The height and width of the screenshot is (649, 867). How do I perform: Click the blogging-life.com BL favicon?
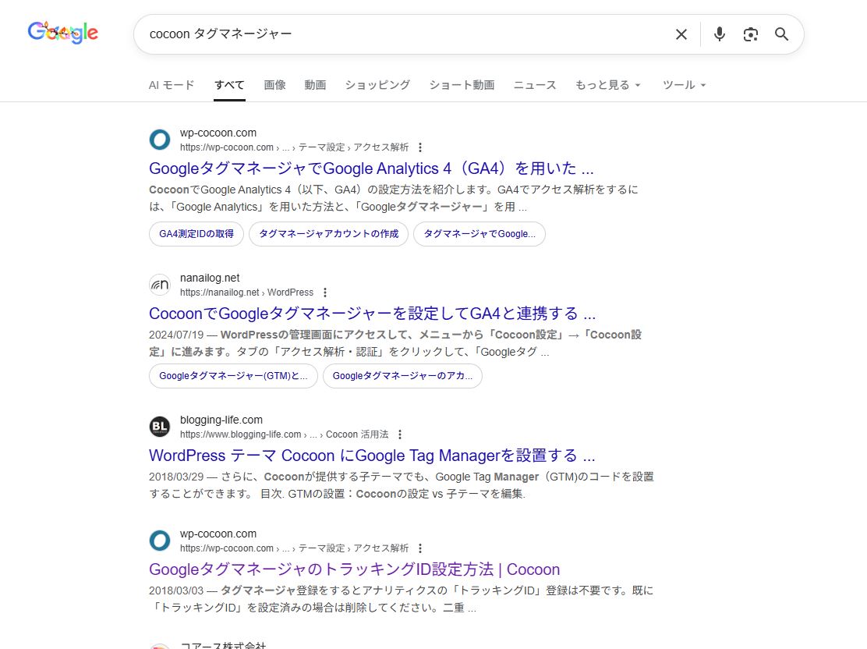(160, 427)
